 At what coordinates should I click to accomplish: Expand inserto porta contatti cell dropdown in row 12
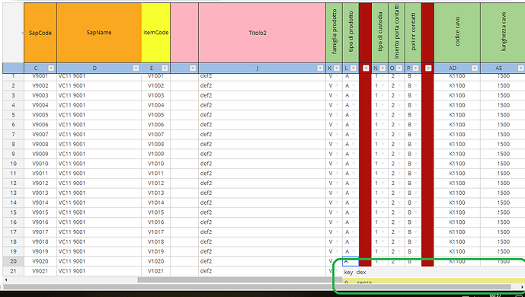point(399,183)
